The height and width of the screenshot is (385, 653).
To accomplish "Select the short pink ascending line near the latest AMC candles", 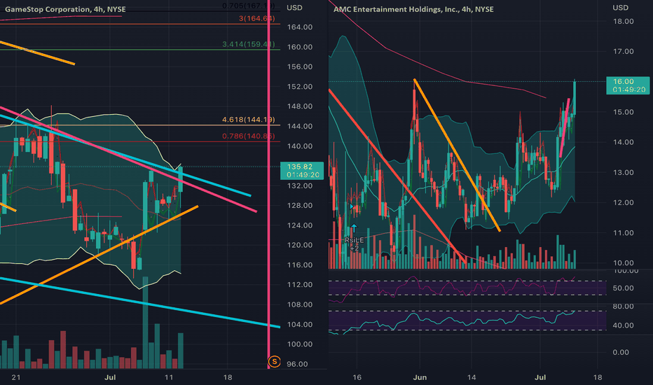I will [x=565, y=128].
